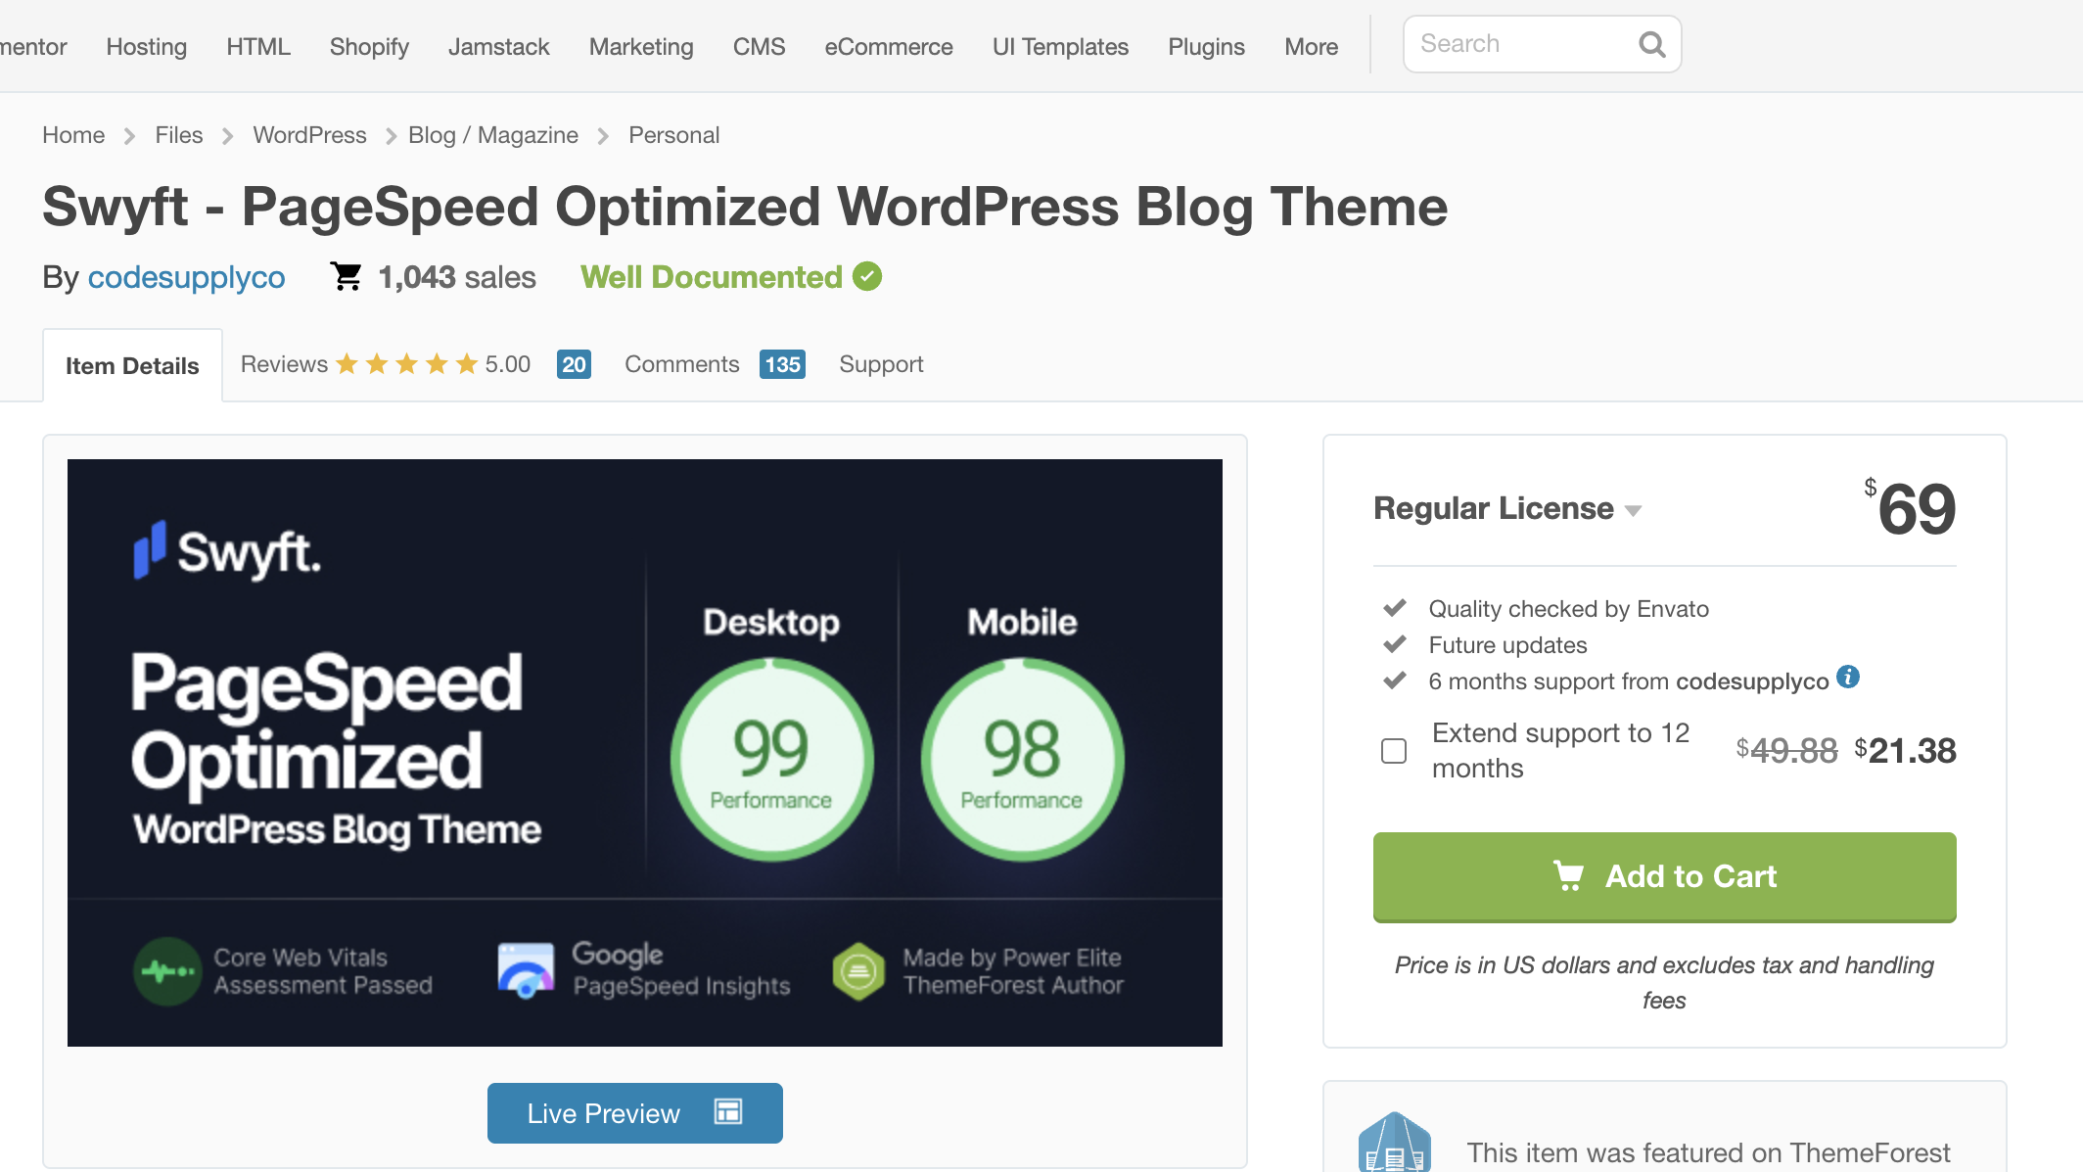Click the Swyft theme title heading
Image resolution: width=2083 pixels, height=1172 pixels.
pos(745,207)
